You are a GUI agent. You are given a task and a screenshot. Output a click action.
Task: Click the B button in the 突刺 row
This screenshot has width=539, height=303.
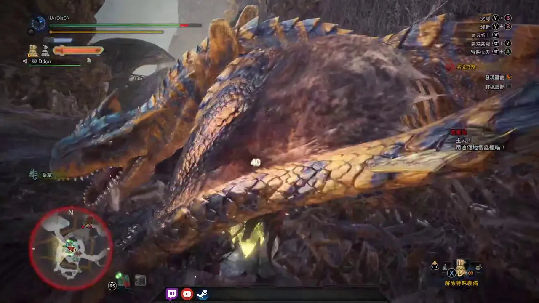click(x=508, y=18)
